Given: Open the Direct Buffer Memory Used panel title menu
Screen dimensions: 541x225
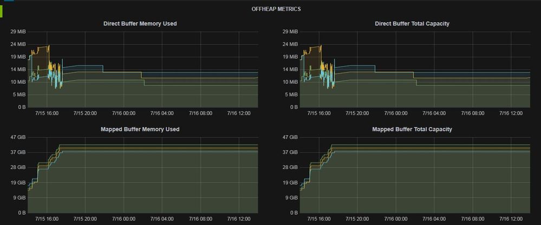Looking at the screenshot, I should (x=140, y=24).
